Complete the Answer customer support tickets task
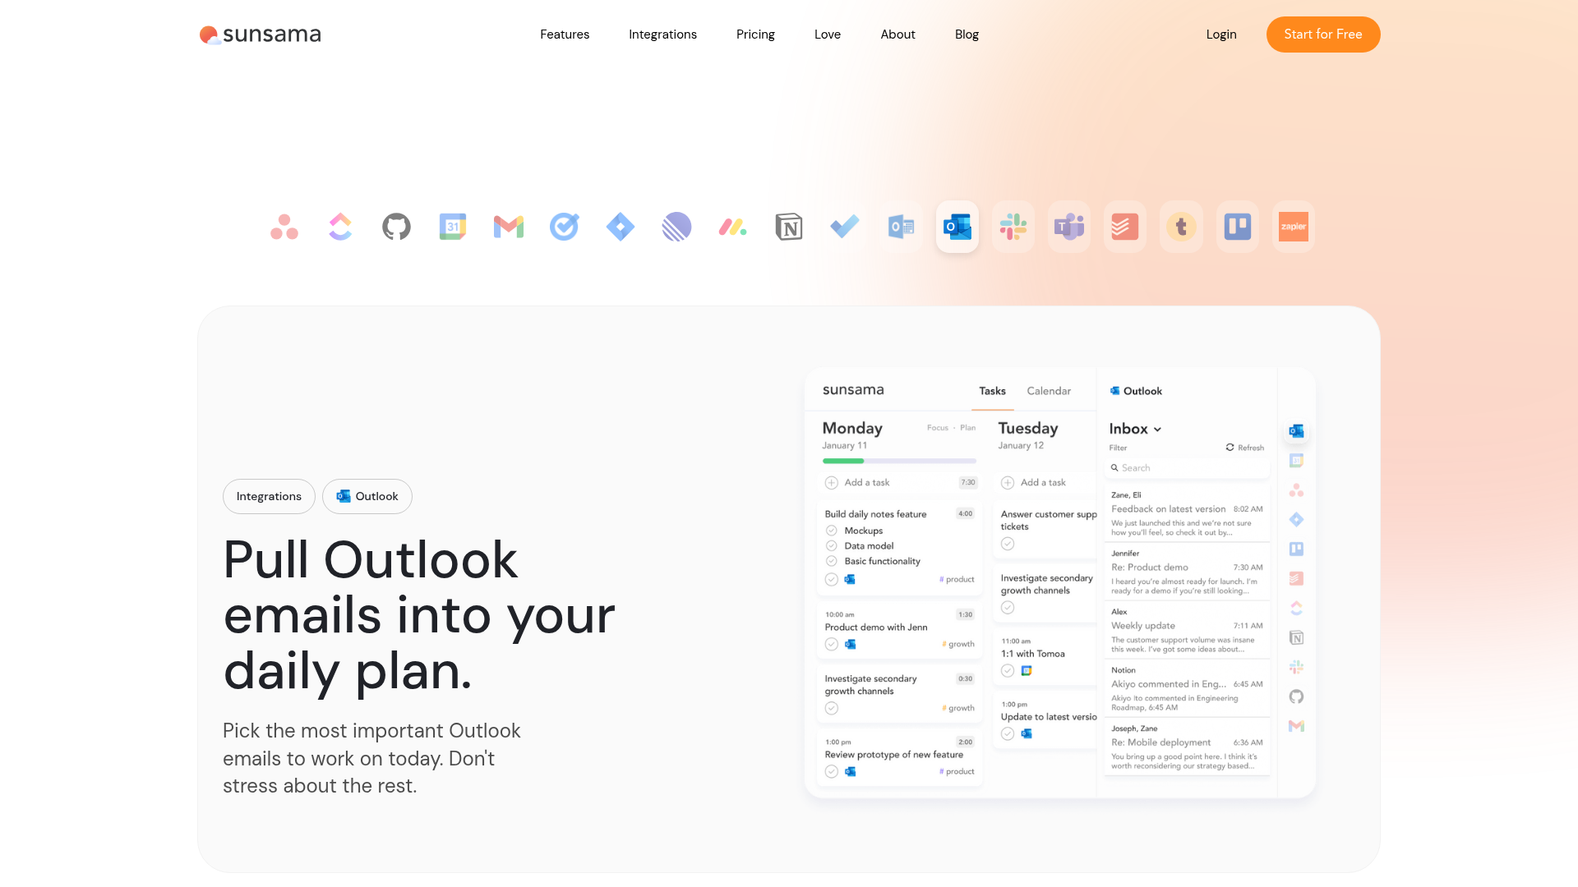Image resolution: width=1578 pixels, height=887 pixels. tap(1008, 544)
